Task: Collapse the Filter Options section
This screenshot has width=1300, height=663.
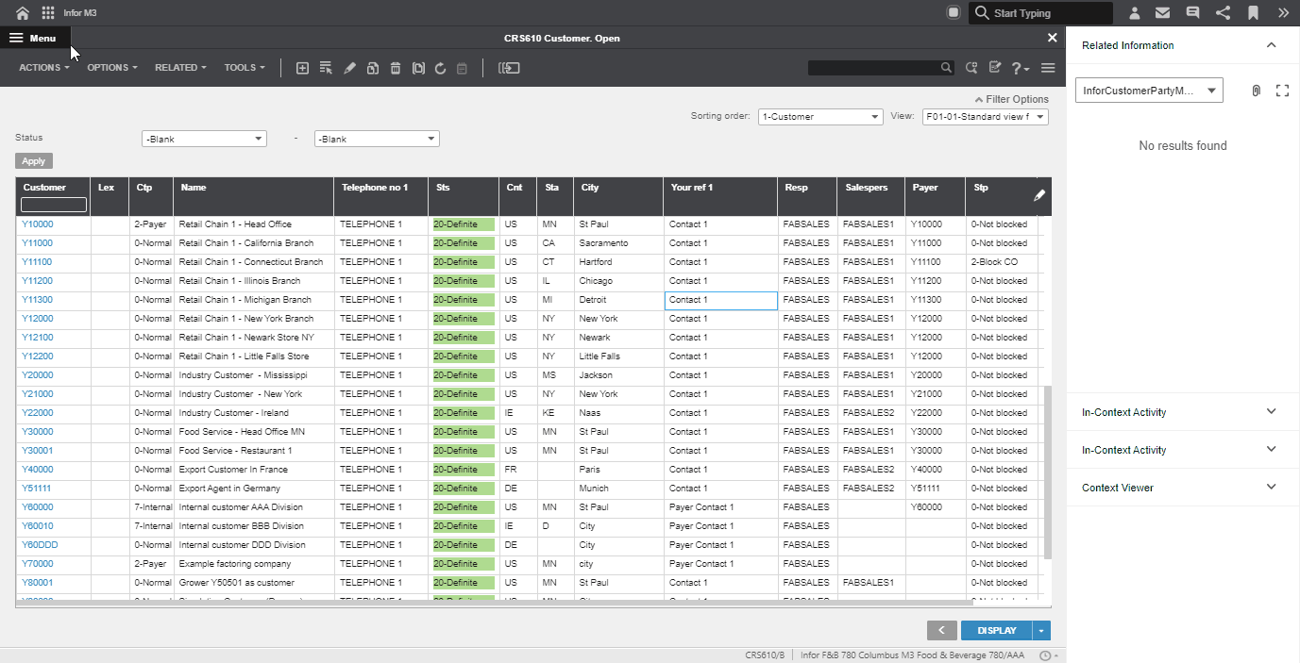Action: [x=1011, y=99]
